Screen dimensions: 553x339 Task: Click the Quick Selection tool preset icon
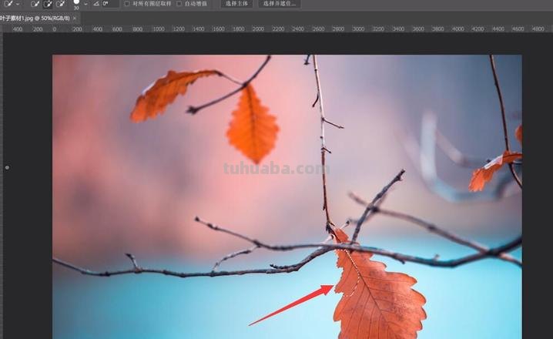[x=6, y=4]
